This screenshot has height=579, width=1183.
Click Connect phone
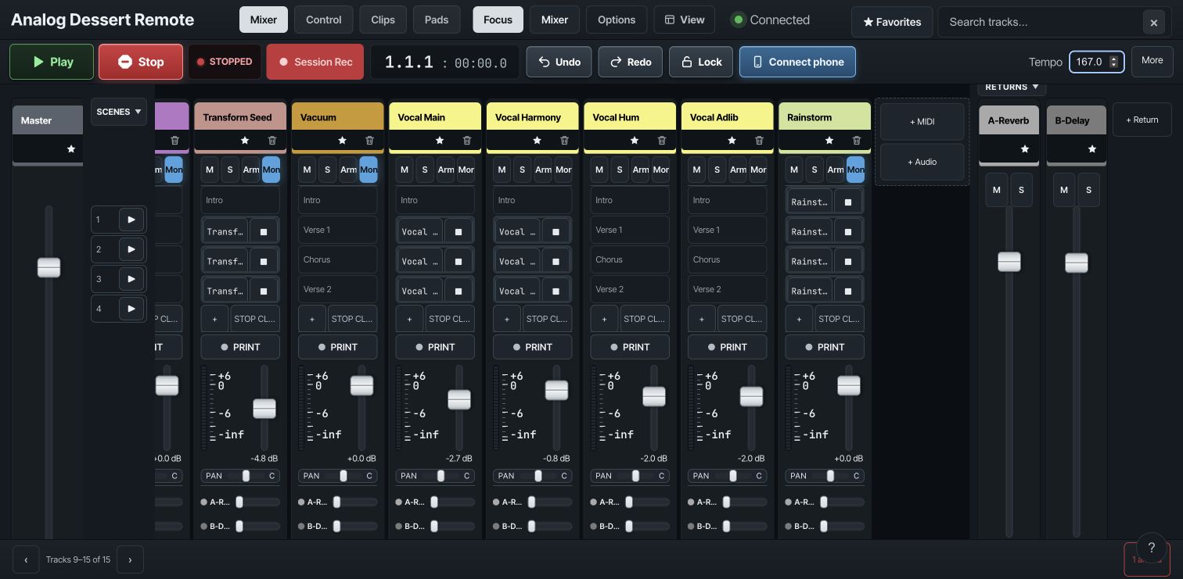click(797, 62)
